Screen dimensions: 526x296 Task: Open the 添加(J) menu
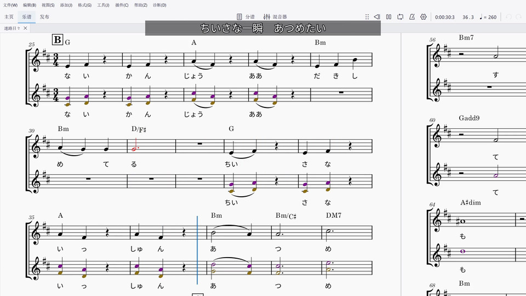[66, 5]
